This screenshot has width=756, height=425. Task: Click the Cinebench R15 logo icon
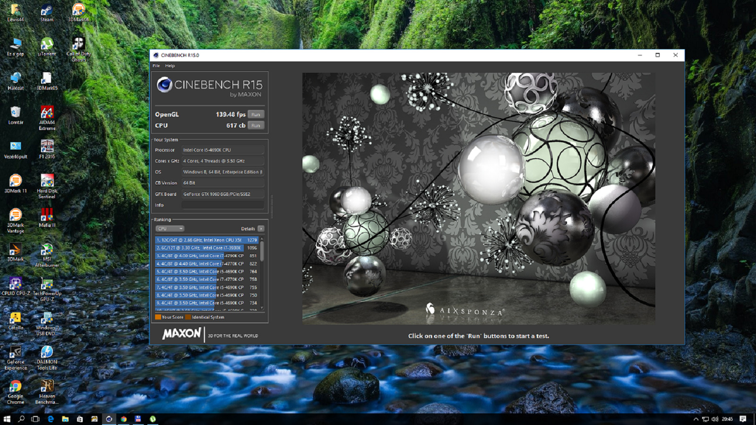tap(164, 85)
